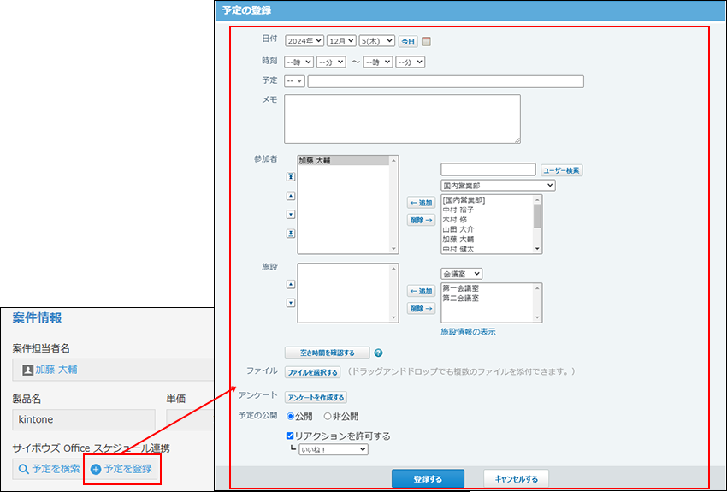Open the calendar picker icon next to 今日

tap(427, 41)
